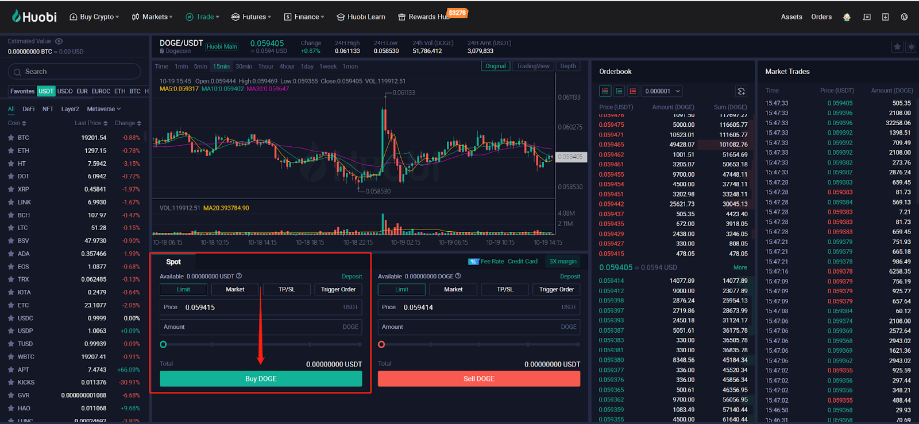Hide the estimated value using the eye icon
This screenshot has width=919, height=424.
tap(59, 41)
